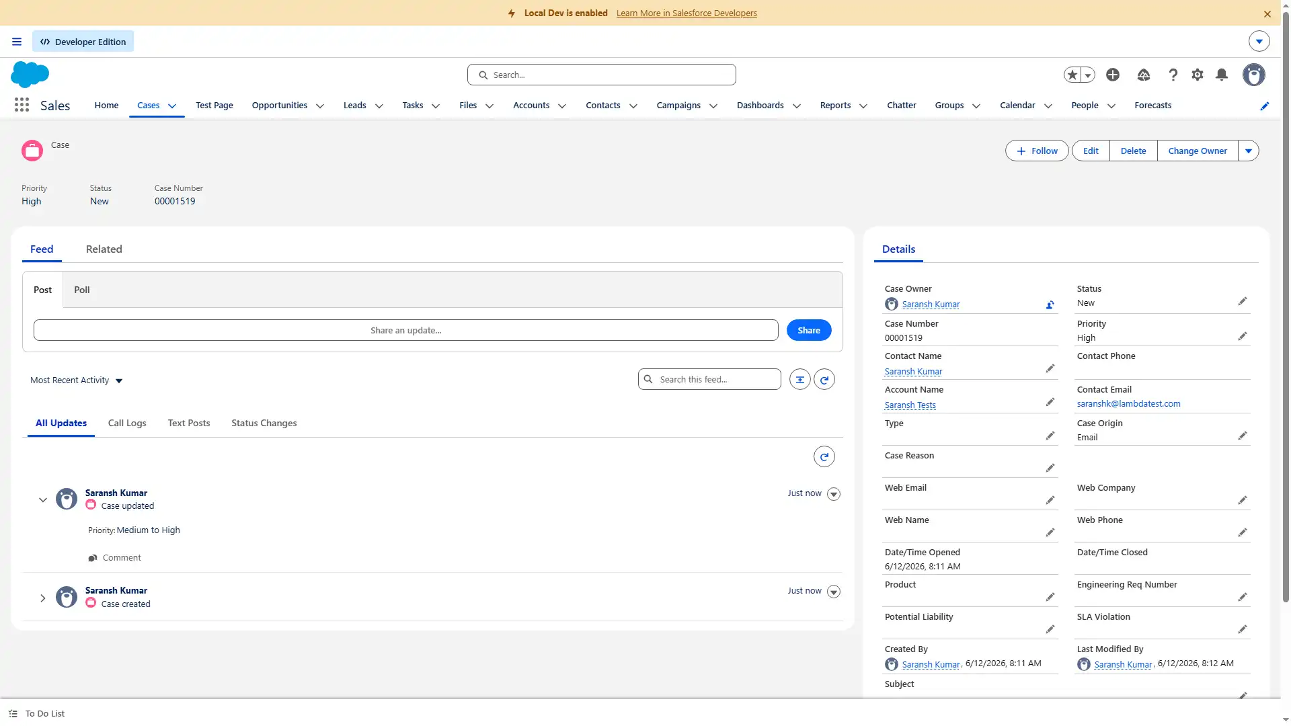
Task: Switch to the Call Logs filter
Action: [x=127, y=423]
